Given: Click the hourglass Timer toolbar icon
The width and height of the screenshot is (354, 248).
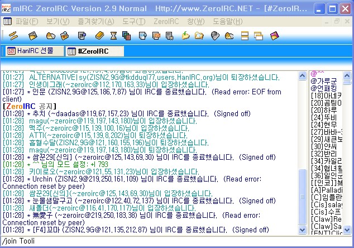Looking at the screenshot, I should tap(113, 36).
